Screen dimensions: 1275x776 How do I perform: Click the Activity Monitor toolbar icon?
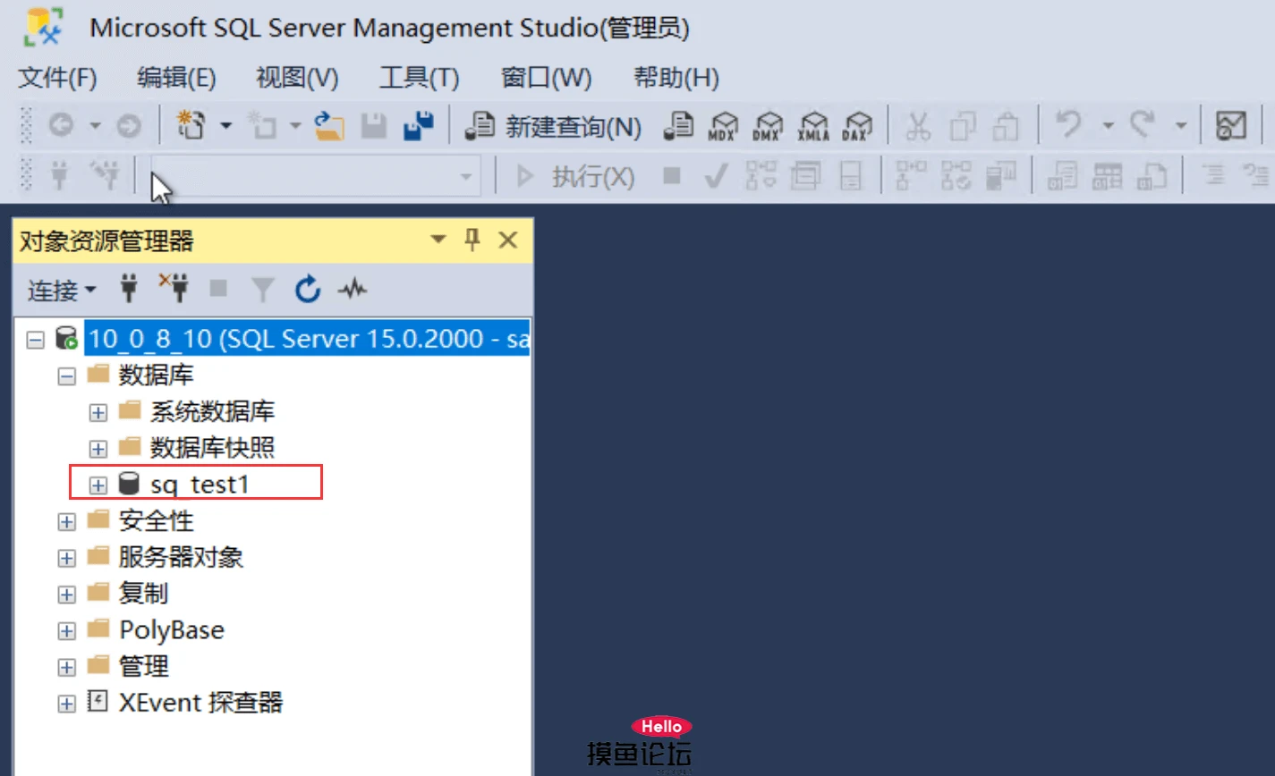[x=1231, y=126]
